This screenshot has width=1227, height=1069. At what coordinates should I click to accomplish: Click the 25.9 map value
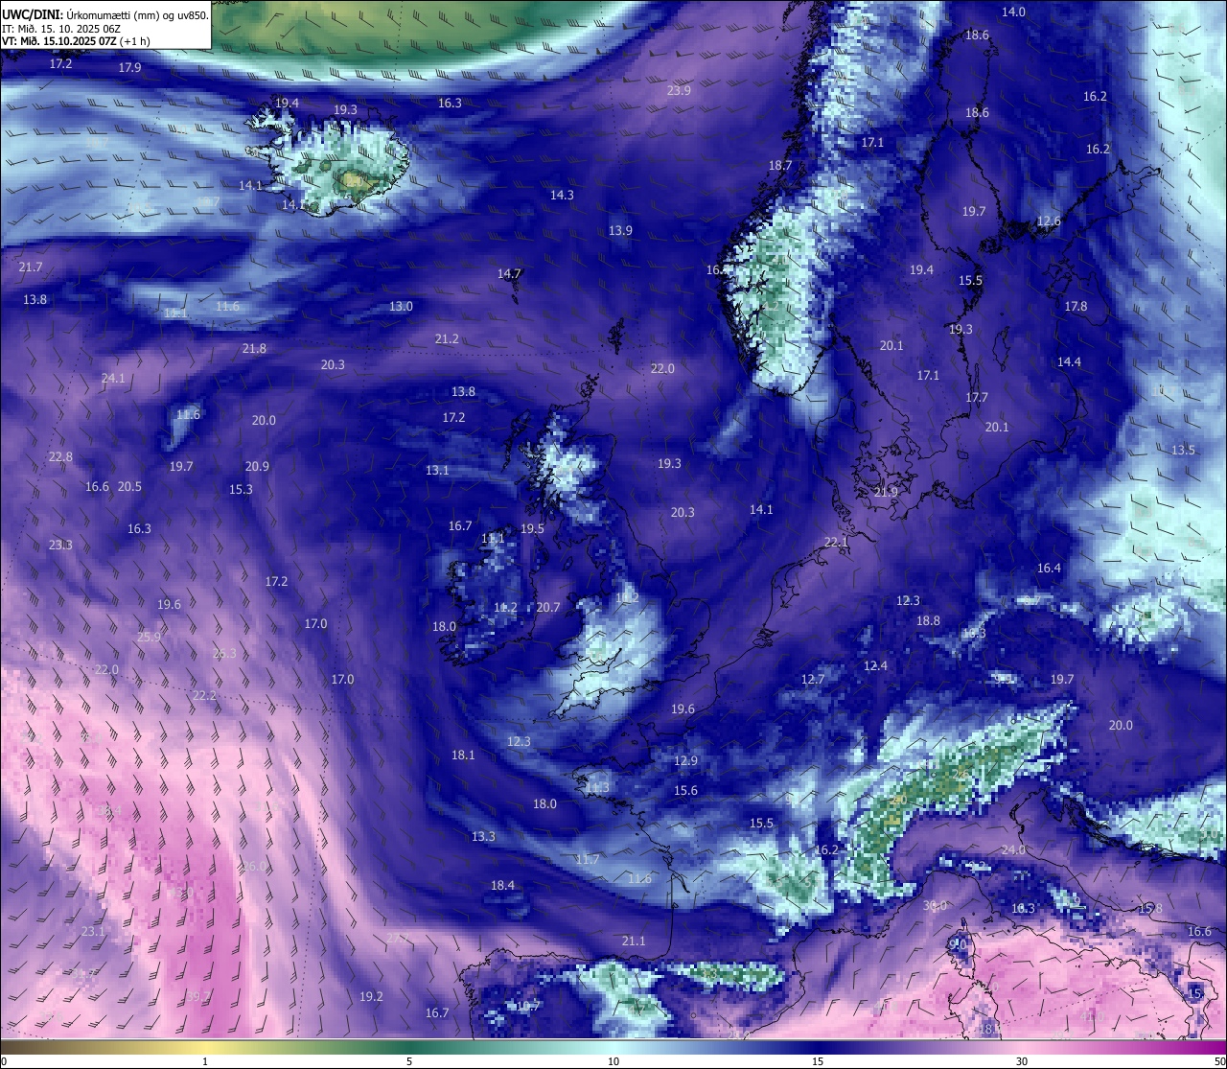[149, 637]
